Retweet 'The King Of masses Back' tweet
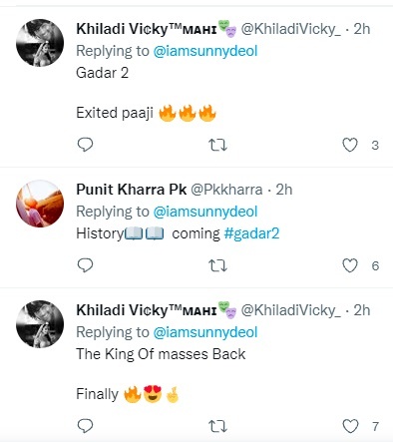Screen dimensions: 393x442 [217, 426]
